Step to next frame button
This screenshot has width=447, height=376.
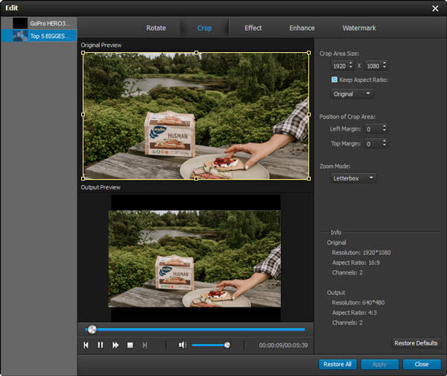pos(145,345)
